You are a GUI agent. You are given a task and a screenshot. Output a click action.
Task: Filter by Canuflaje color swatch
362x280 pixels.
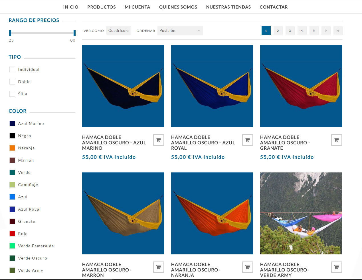pyautogui.click(x=12, y=185)
